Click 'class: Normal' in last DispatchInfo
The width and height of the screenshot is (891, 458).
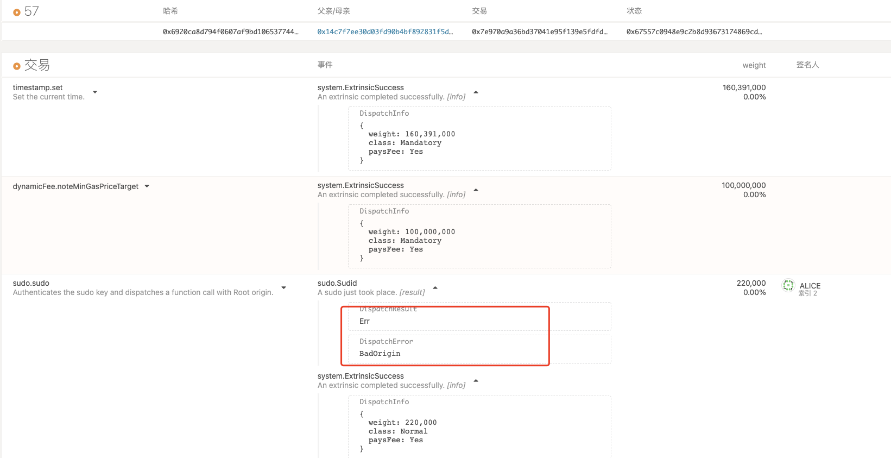pyautogui.click(x=398, y=431)
